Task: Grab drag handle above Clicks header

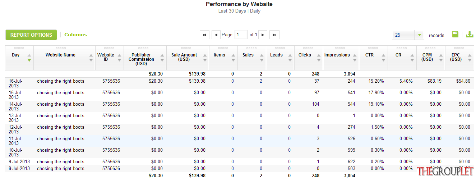Action: 309,48
